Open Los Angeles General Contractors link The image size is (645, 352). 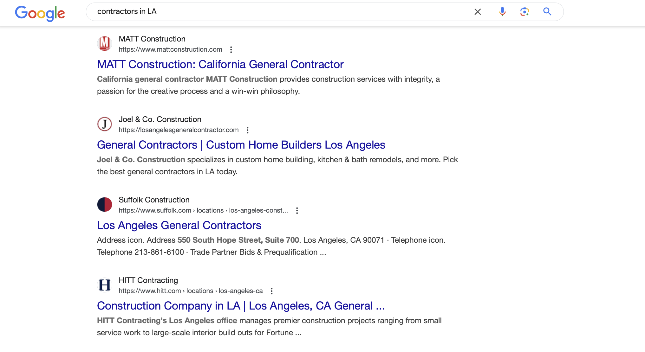(x=179, y=225)
